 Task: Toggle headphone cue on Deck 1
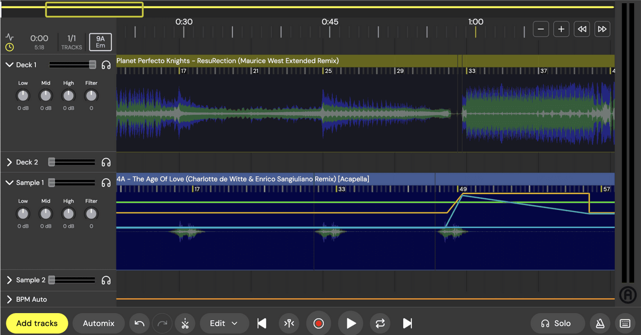point(106,65)
